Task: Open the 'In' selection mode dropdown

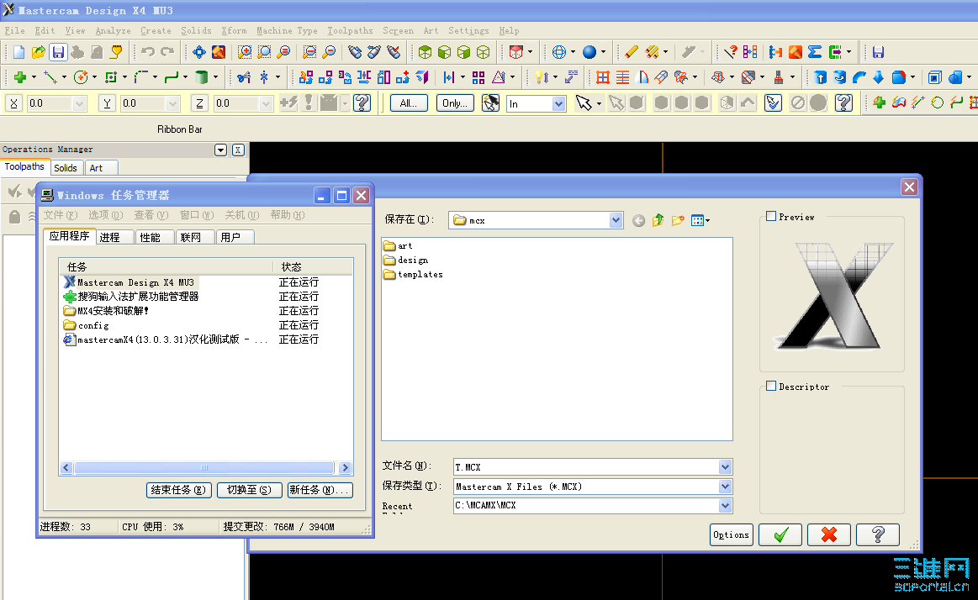Action: (x=559, y=104)
